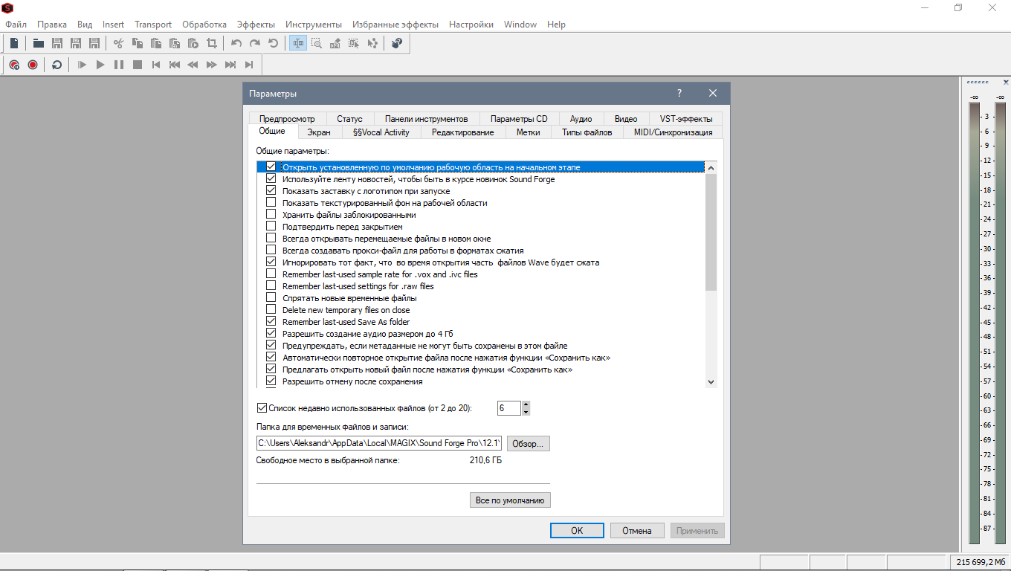Enable 'Подтвердить перед закрытием' checkbox
The image size is (1011, 571).
pyautogui.click(x=271, y=227)
